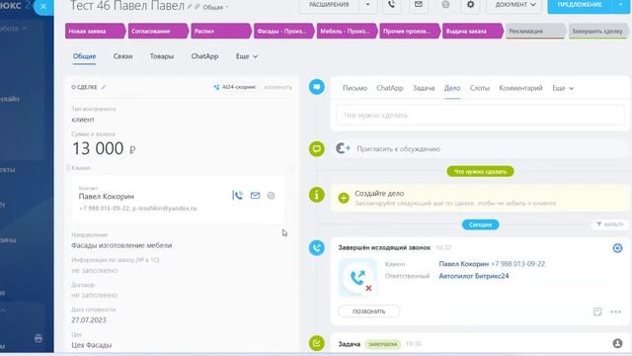Click the Предложение button
This screenshot has width=632, height=356.
580,5
